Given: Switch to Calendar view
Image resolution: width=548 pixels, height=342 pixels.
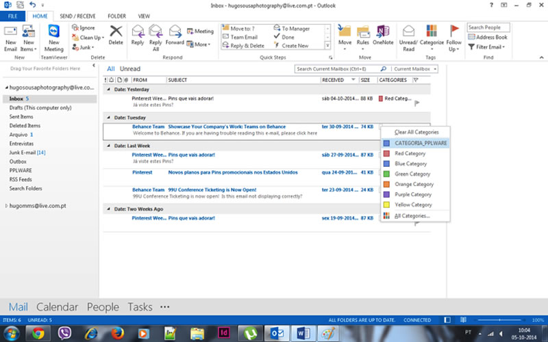Looking at the screenshot, I should [58, 307].
